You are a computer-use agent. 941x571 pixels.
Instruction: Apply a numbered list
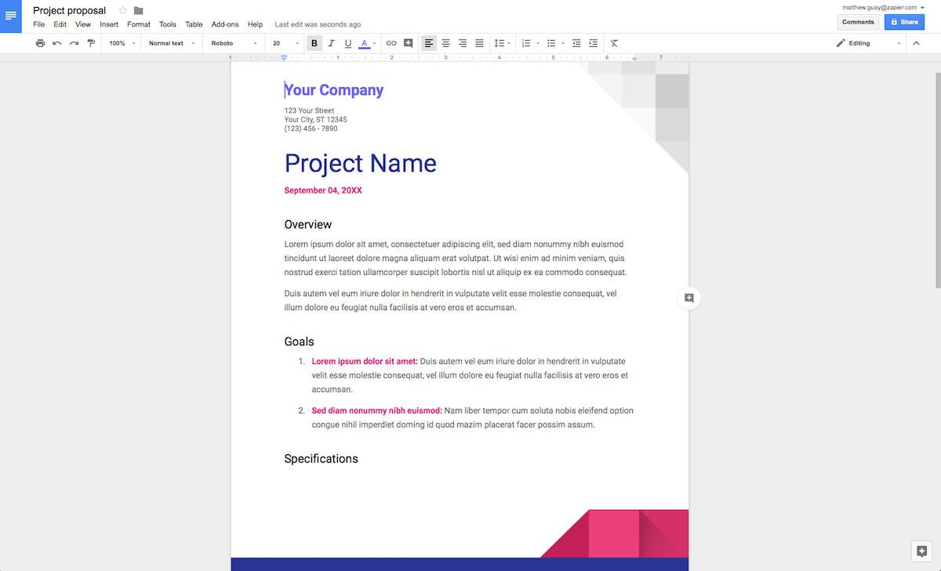(x=527, y=43)
